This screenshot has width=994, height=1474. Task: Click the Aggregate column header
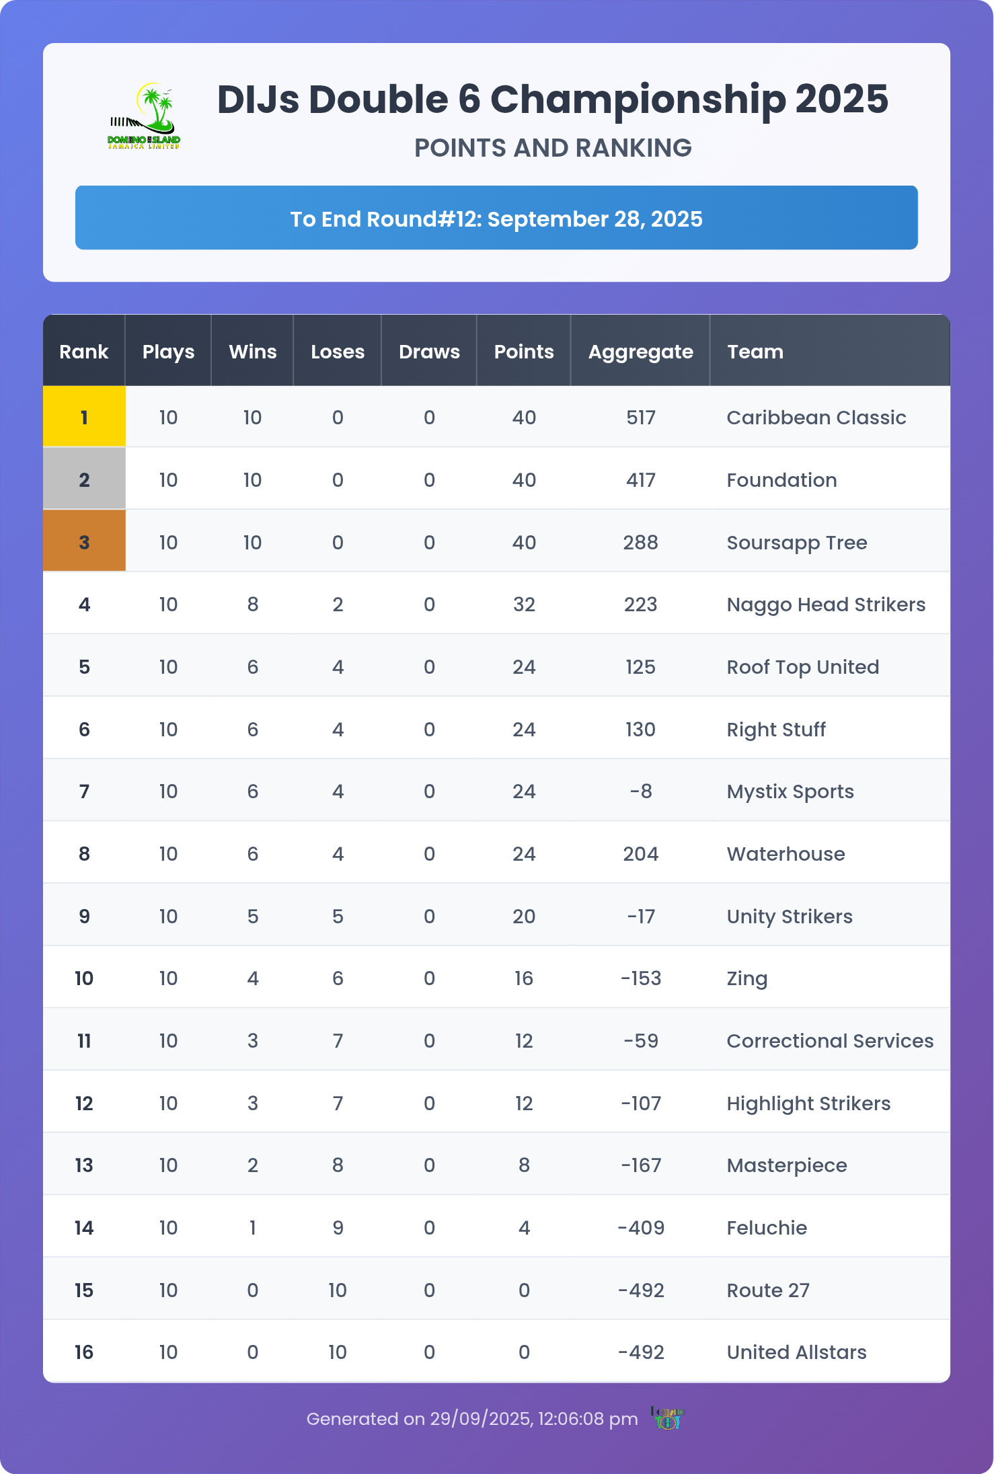640,352
